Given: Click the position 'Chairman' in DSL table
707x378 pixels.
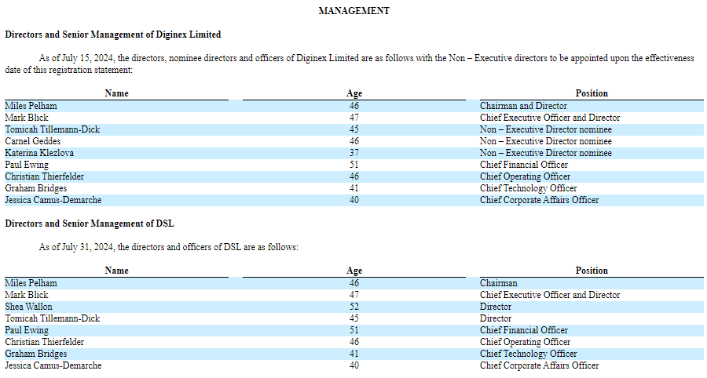Looking at the screenshot, I should point(499,284).
